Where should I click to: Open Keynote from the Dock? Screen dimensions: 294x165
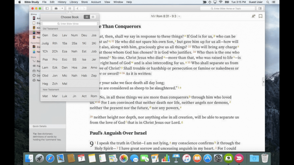tap(176, 159)
